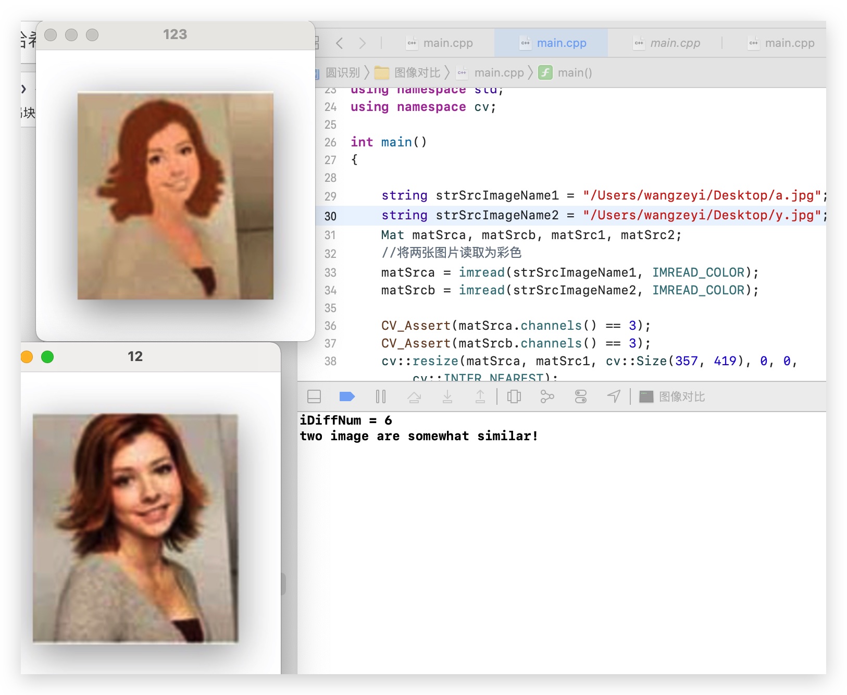Click the forward navigation arrow
The width and height of the screenshot is (847, 695).
click(x=363, y=43)
